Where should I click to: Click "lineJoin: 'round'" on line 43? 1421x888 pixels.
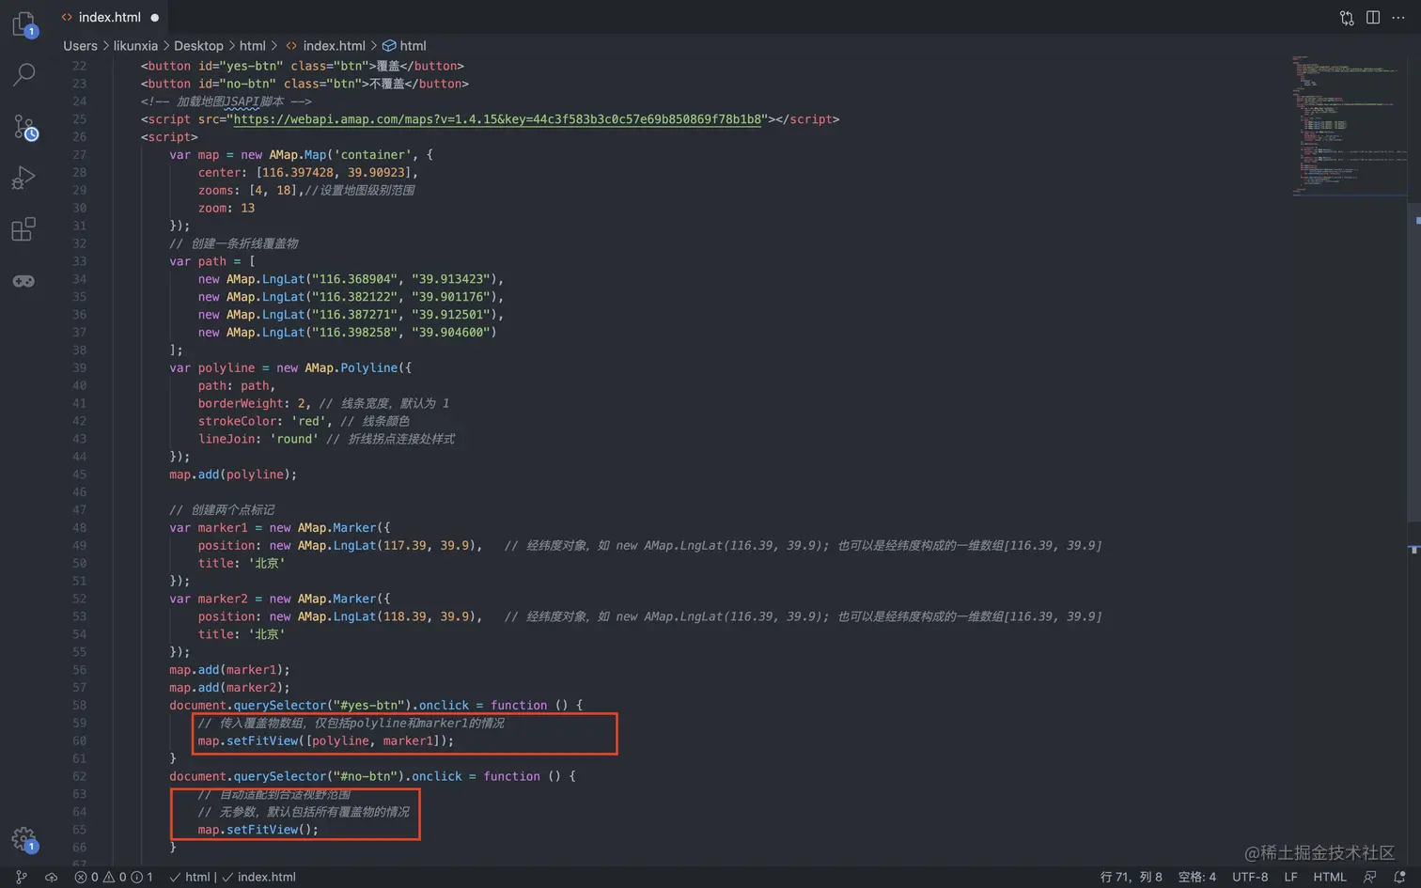pos(258,439)
